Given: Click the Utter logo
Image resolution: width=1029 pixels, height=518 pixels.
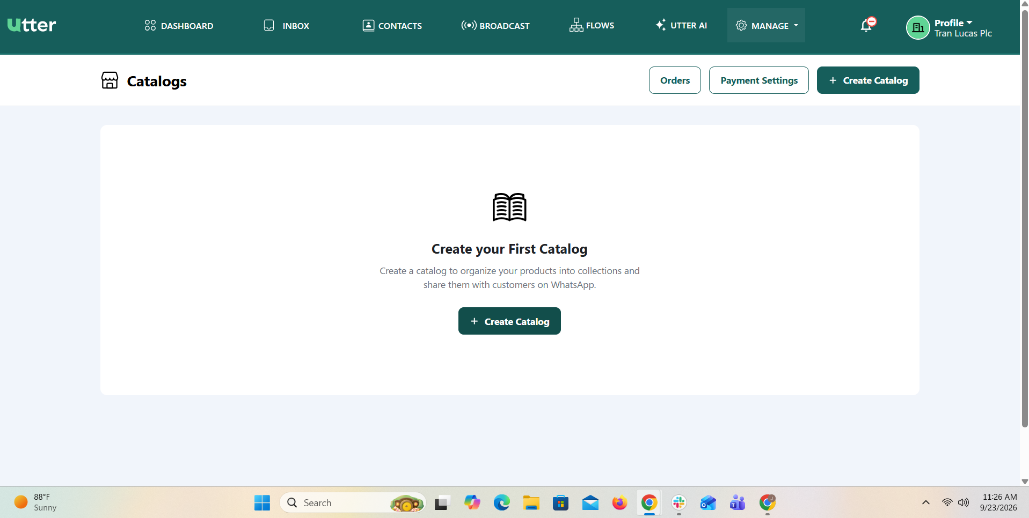Looking at the screenshot, I should point(31,25).
